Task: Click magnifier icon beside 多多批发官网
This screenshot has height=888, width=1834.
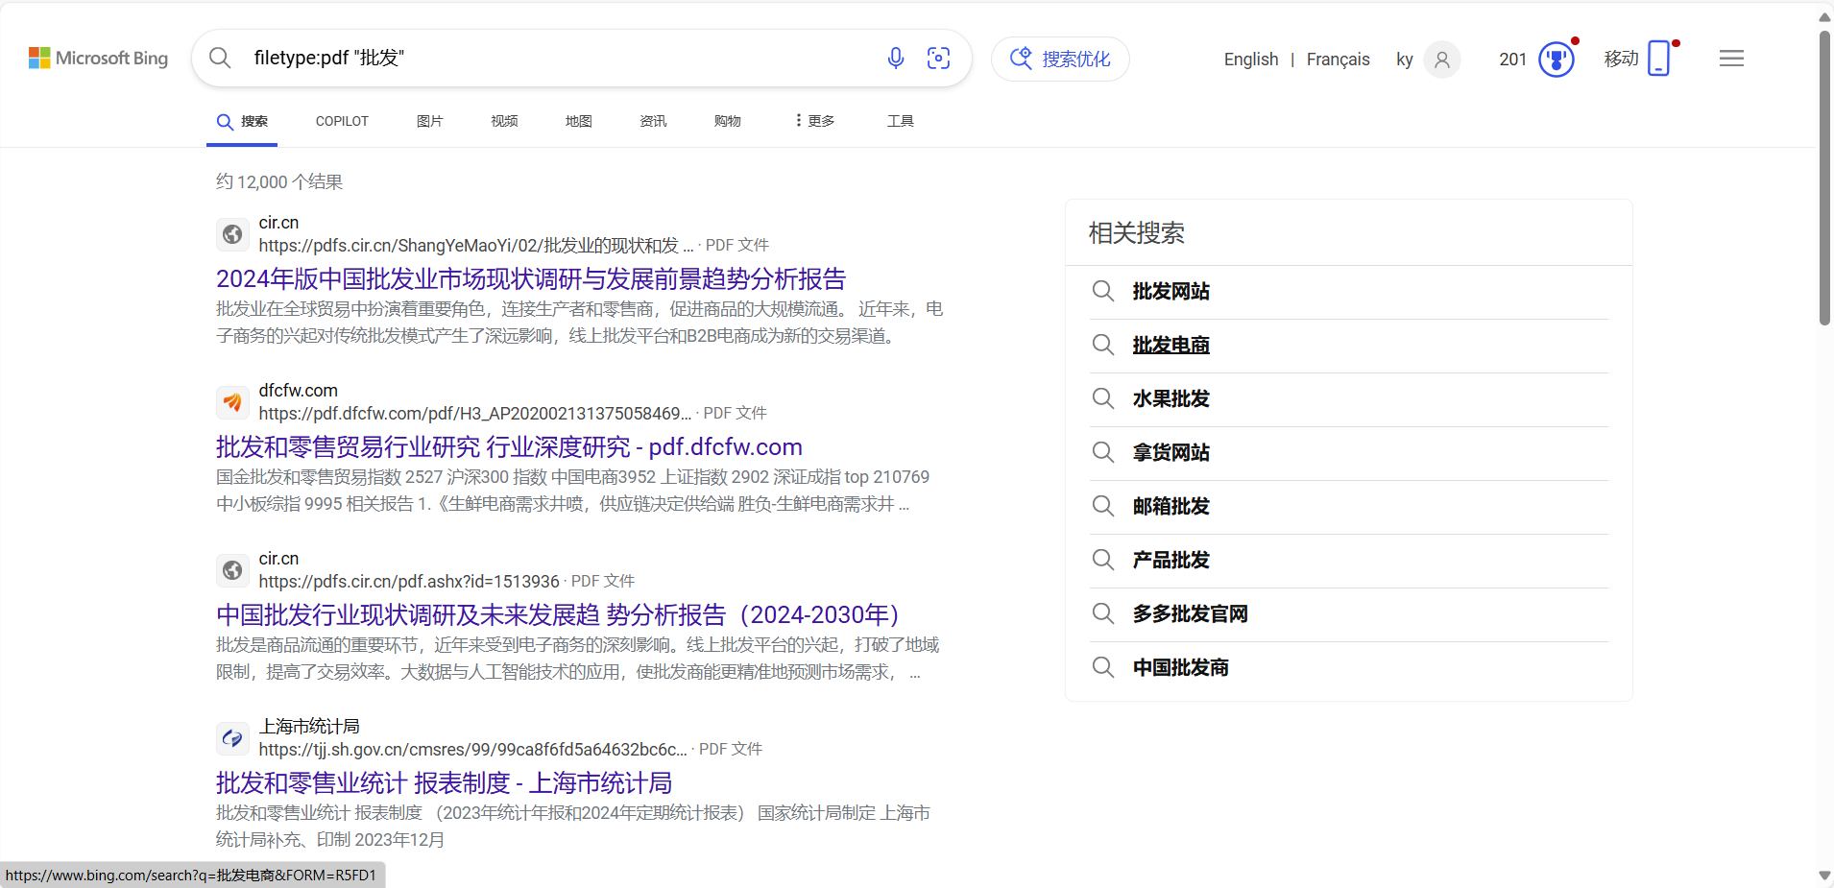Action: [1103, 614]
